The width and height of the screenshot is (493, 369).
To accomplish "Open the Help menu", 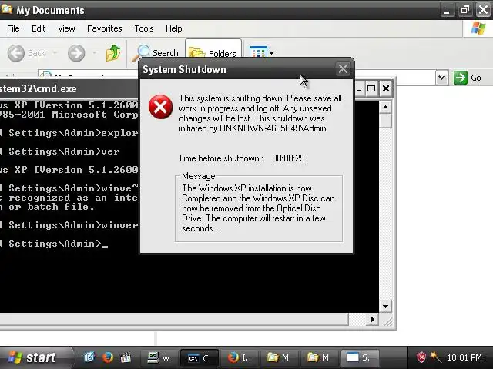I will [174, 28].
